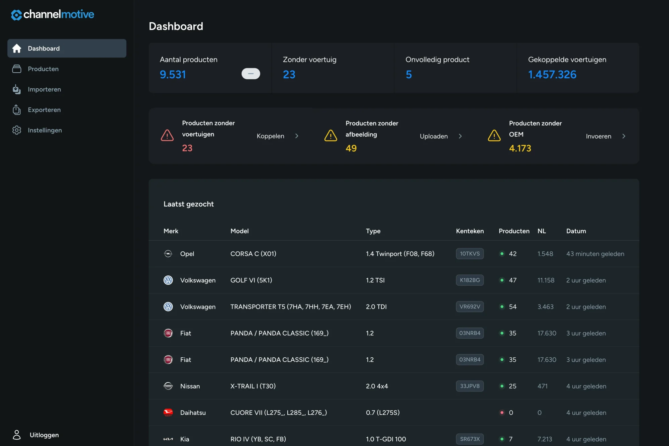
Task: Click the red warning triangle for voertuigen
Action: point(167,136)
